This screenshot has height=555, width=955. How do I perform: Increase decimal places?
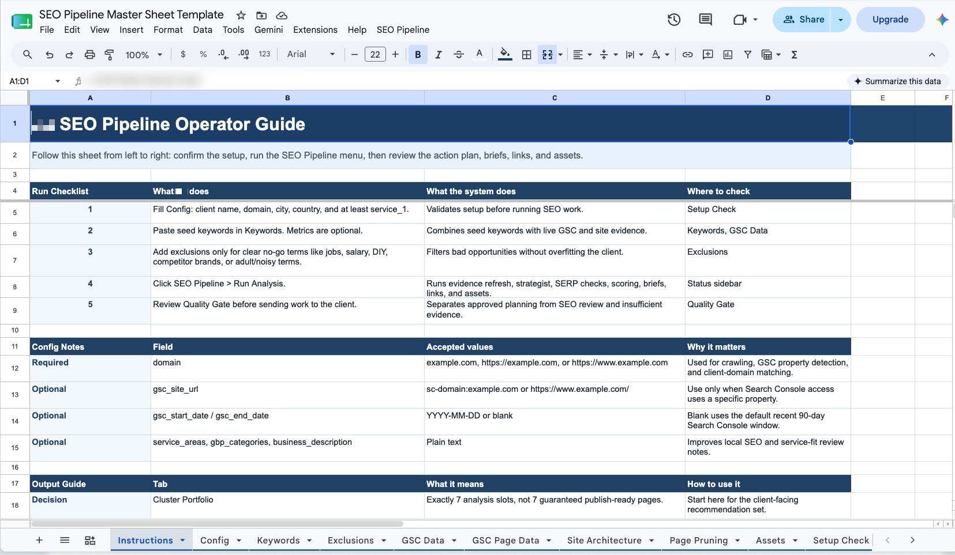[244, 54]
